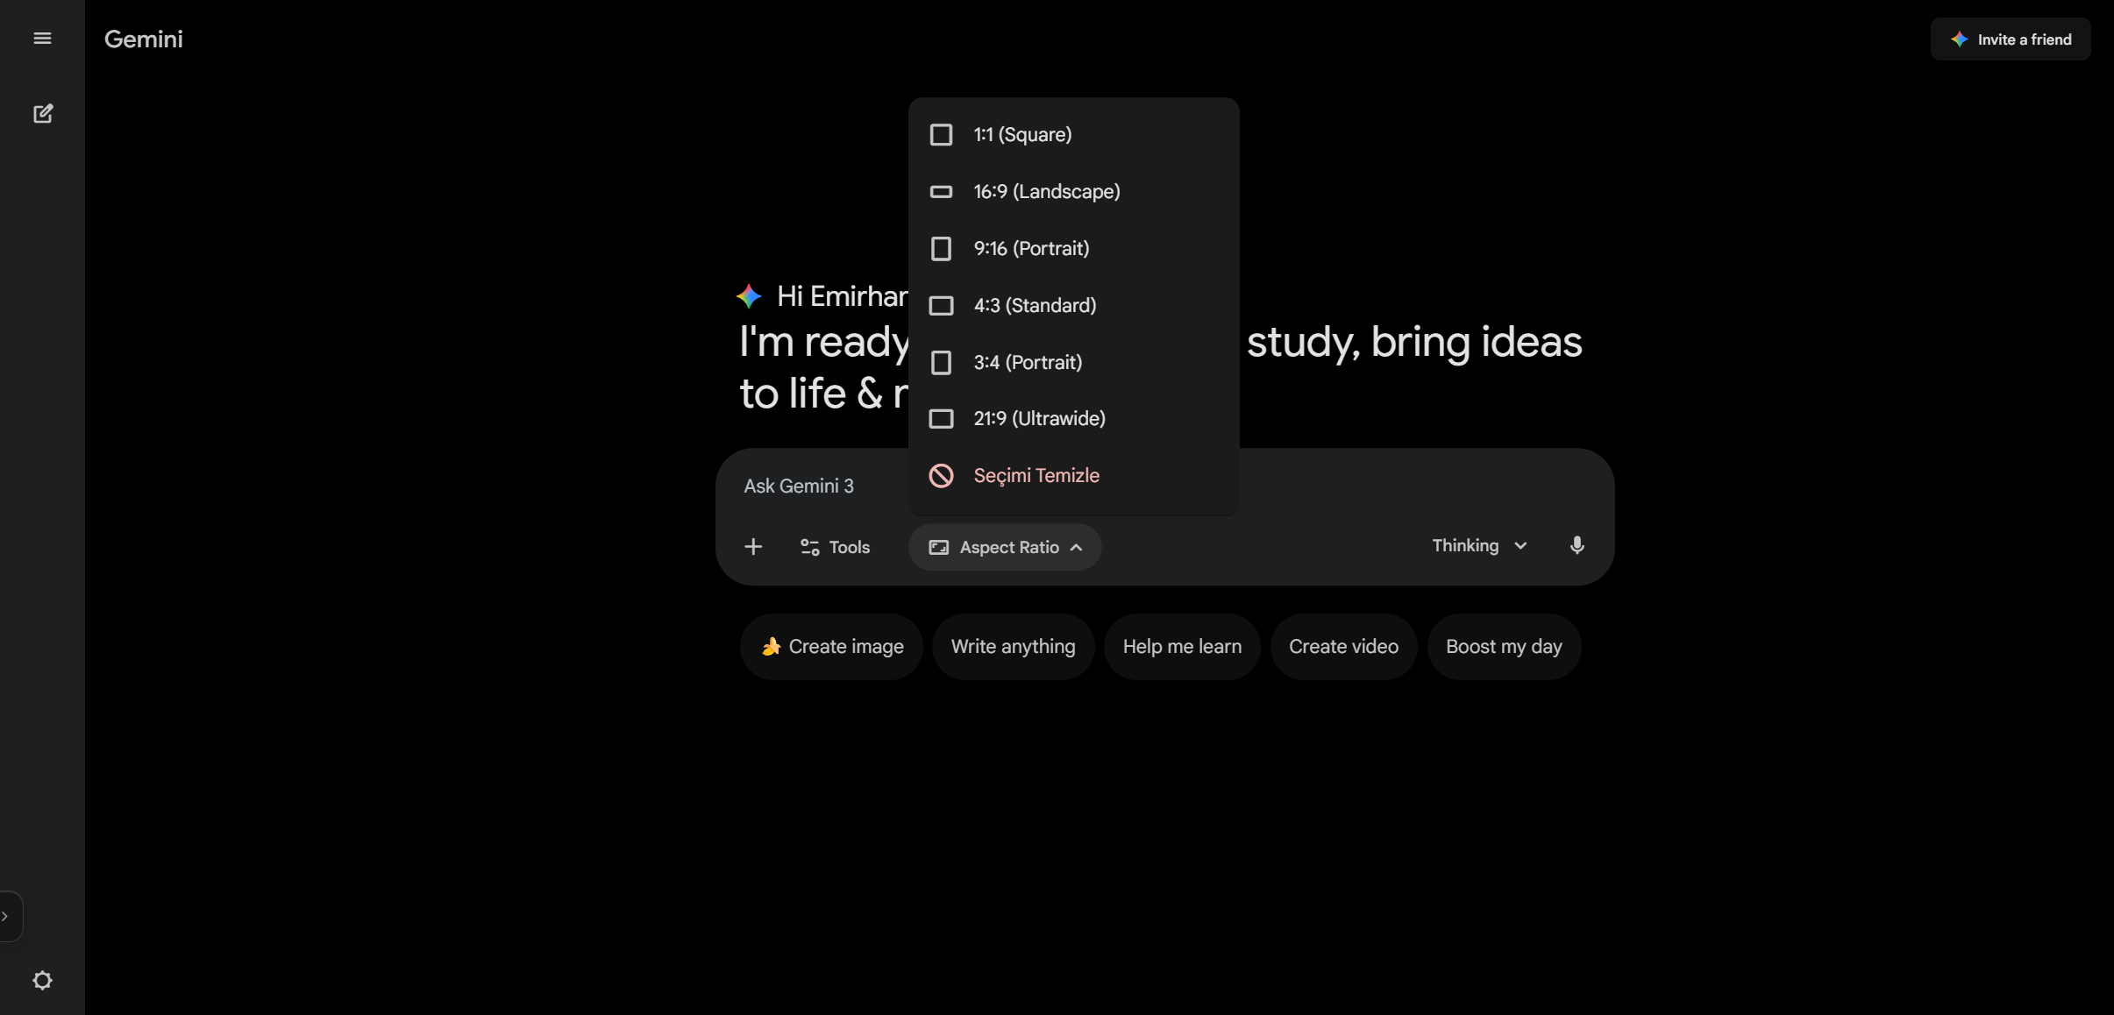Viewport: 2114px width, 1015px height.
Task: Expand the side panel arrow at left edge
Action: tap(7, 916)
